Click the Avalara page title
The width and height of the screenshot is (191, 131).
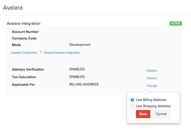coord(13,8)
